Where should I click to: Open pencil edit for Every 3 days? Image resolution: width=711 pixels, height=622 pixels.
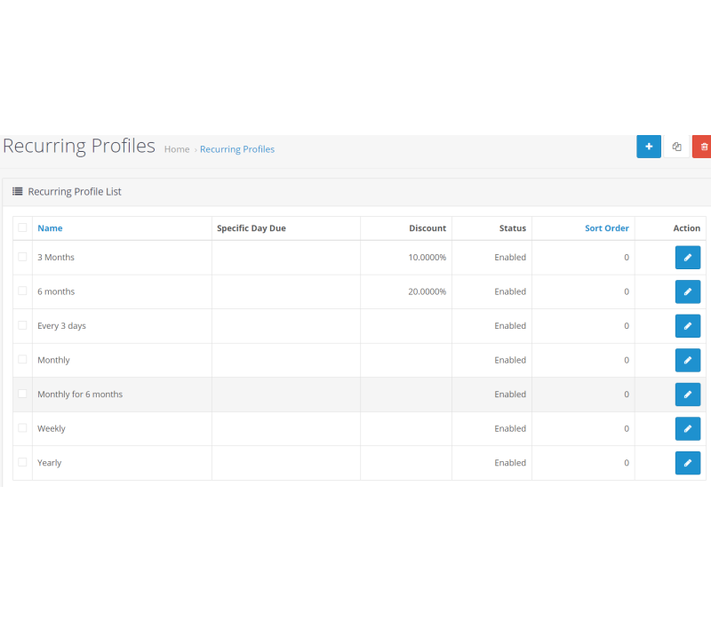tap(687, 326)
